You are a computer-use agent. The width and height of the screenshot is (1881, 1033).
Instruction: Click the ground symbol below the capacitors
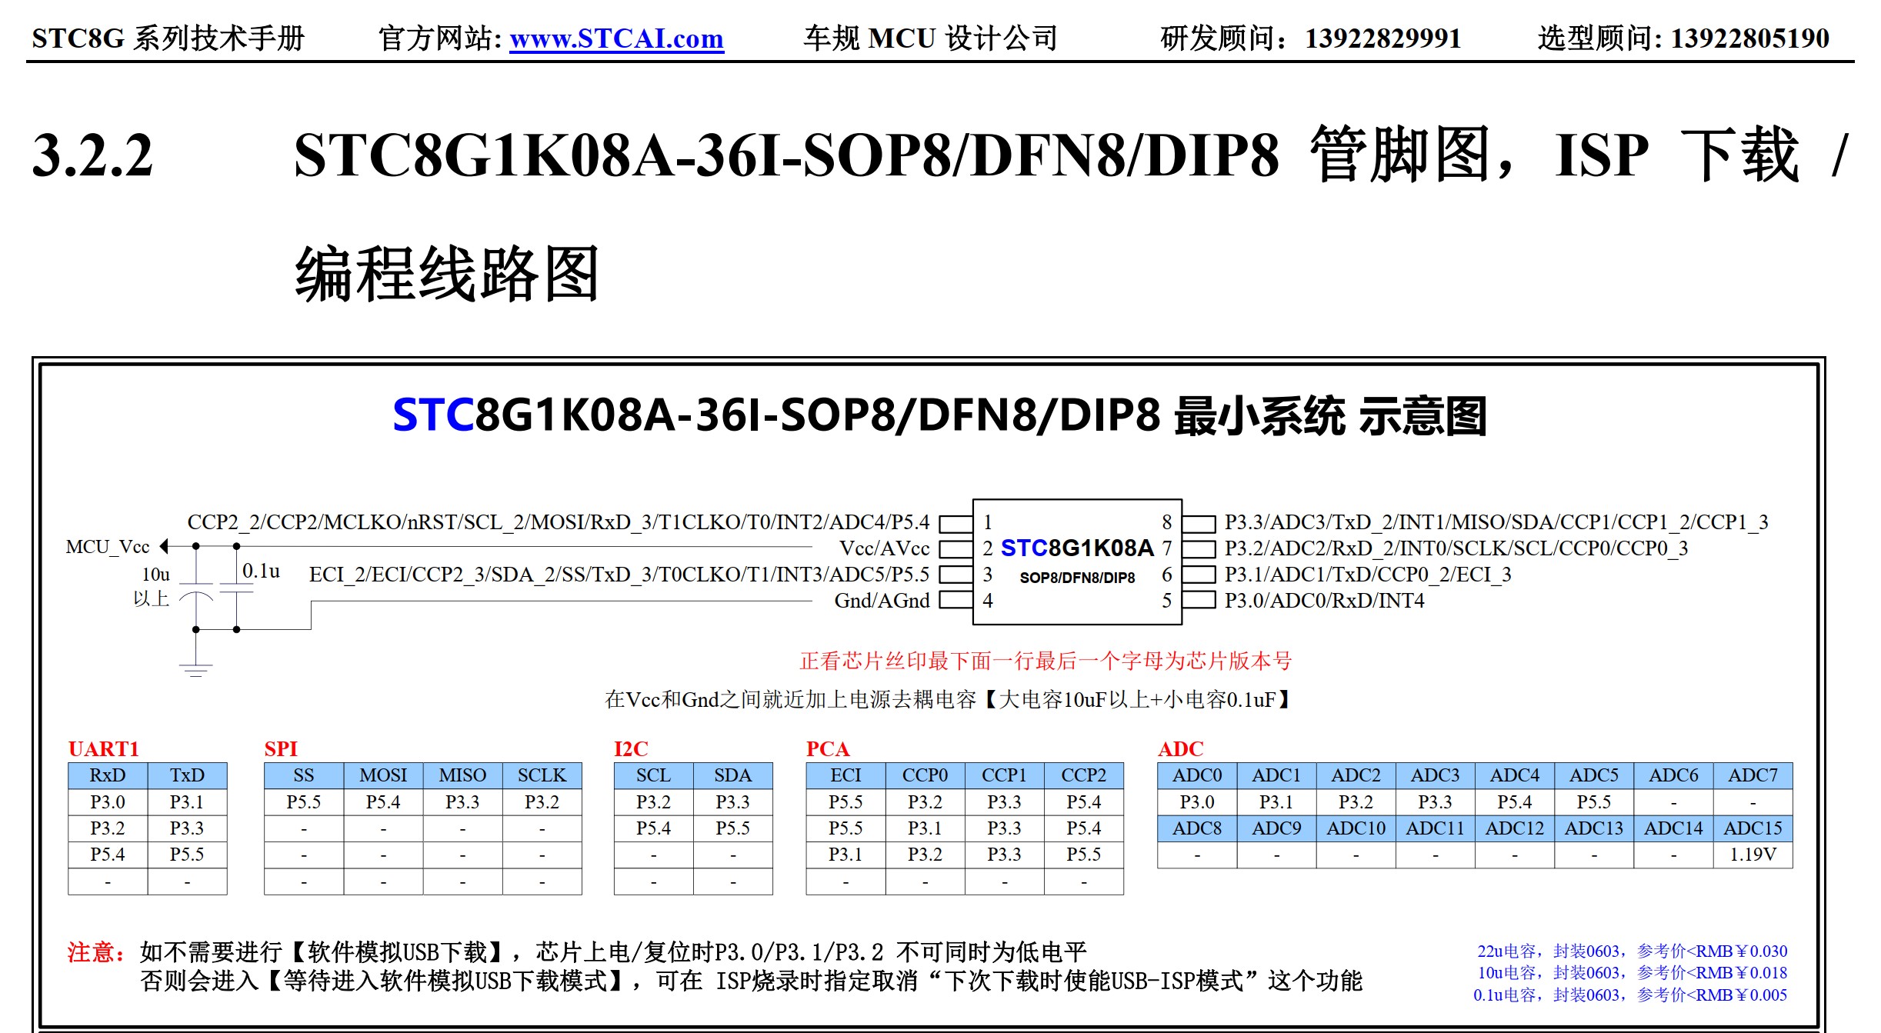196,669
